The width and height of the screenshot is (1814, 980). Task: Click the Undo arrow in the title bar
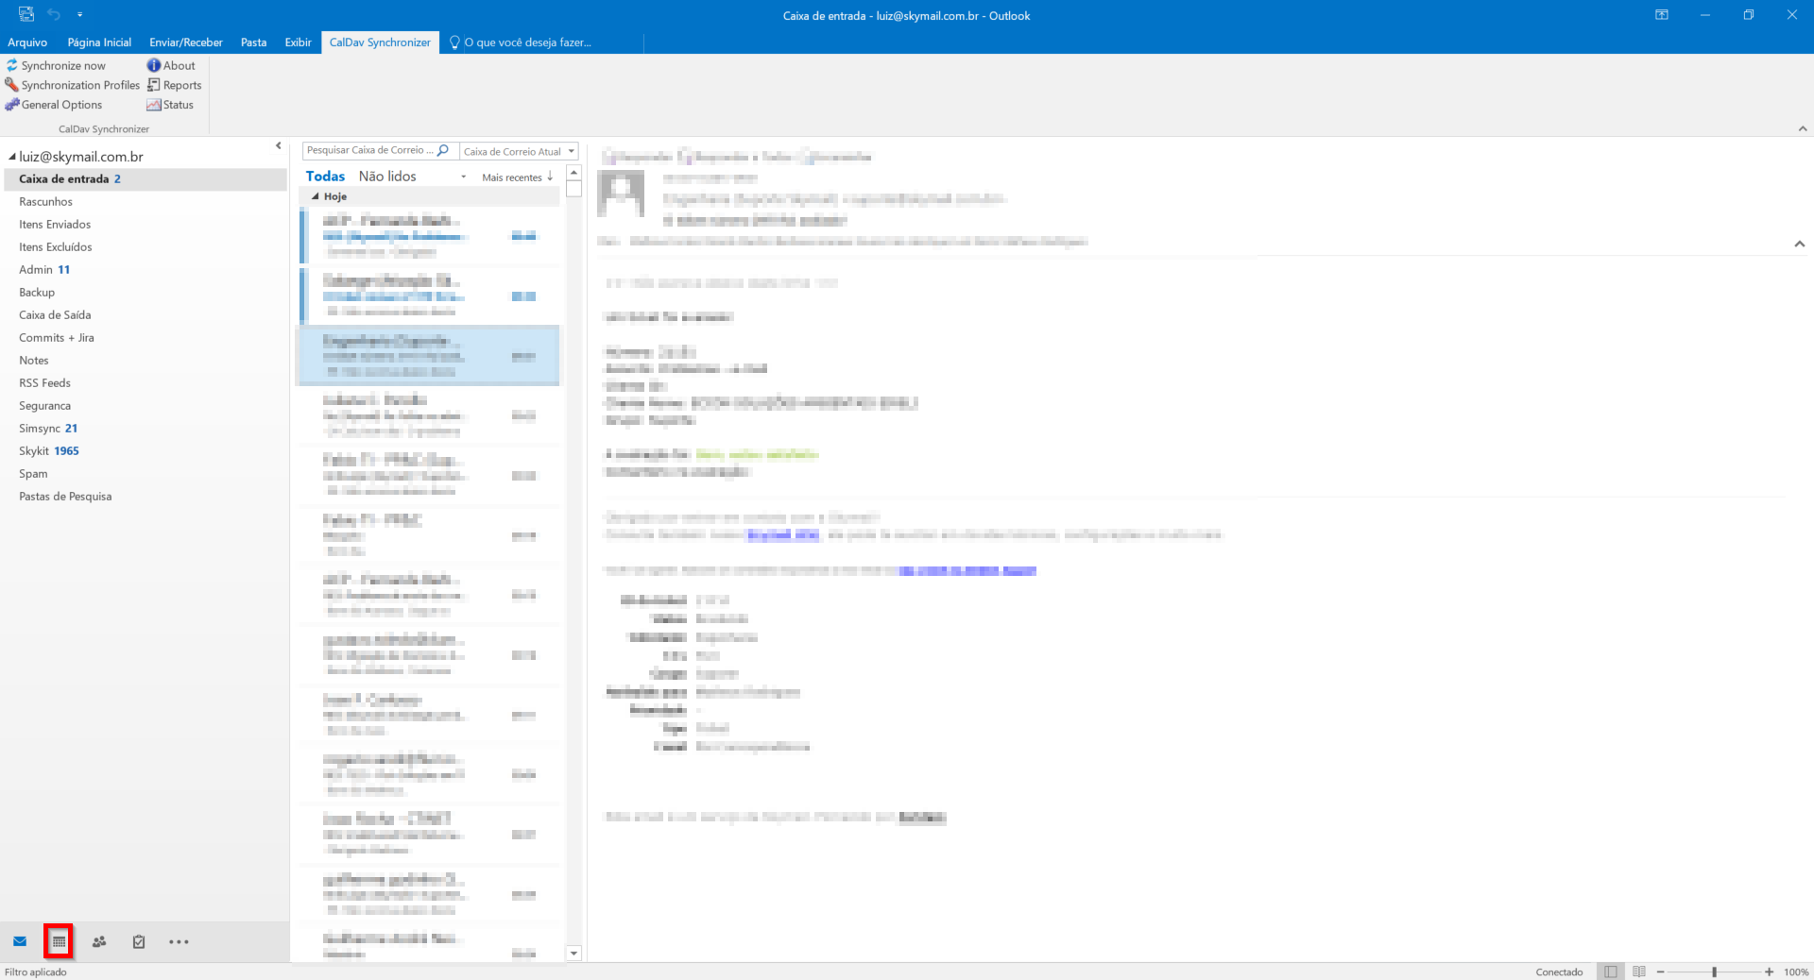(x=54, y=14)
